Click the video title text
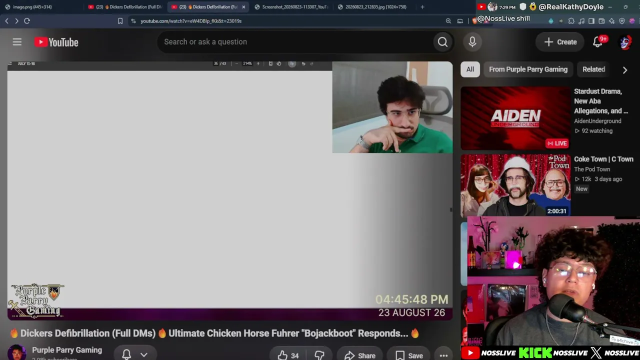The image size is (640, 360). pyautogui.click(x=214, y=333)
